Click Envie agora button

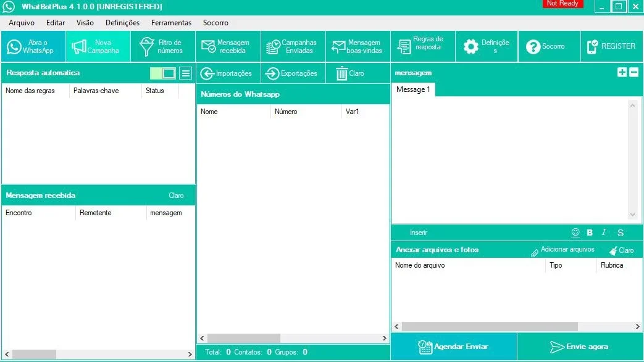[580, 347]
